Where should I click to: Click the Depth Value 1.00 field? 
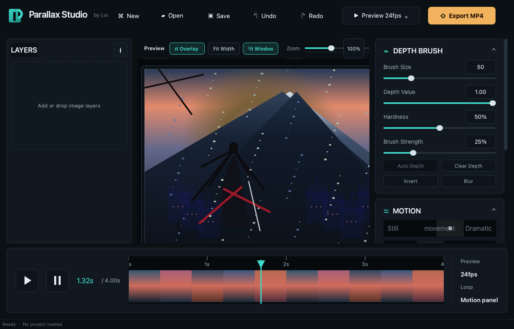481,92
